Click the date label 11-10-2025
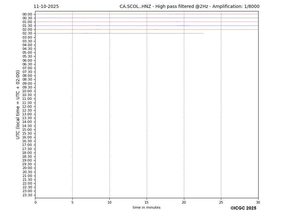 pyautogui.click(x=46, y=7)
